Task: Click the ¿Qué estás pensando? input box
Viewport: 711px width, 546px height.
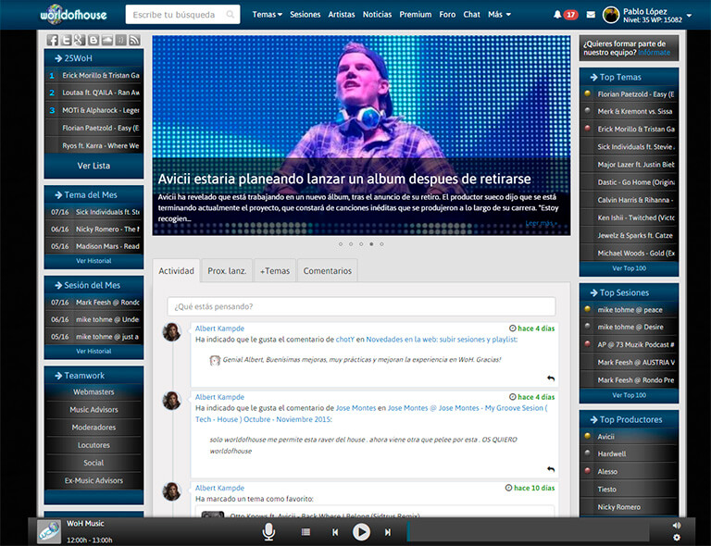Action: point(361,306)
